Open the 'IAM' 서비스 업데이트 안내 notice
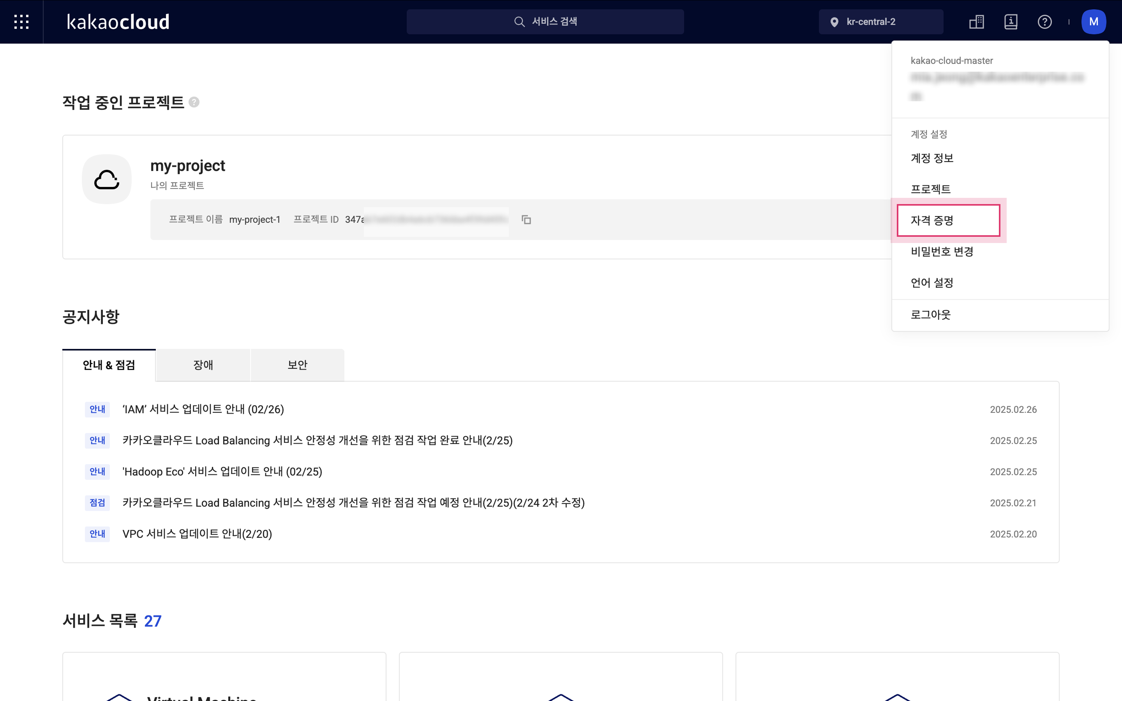The height and width of the screenshot is (701, 1122). [x=203, y=409]
